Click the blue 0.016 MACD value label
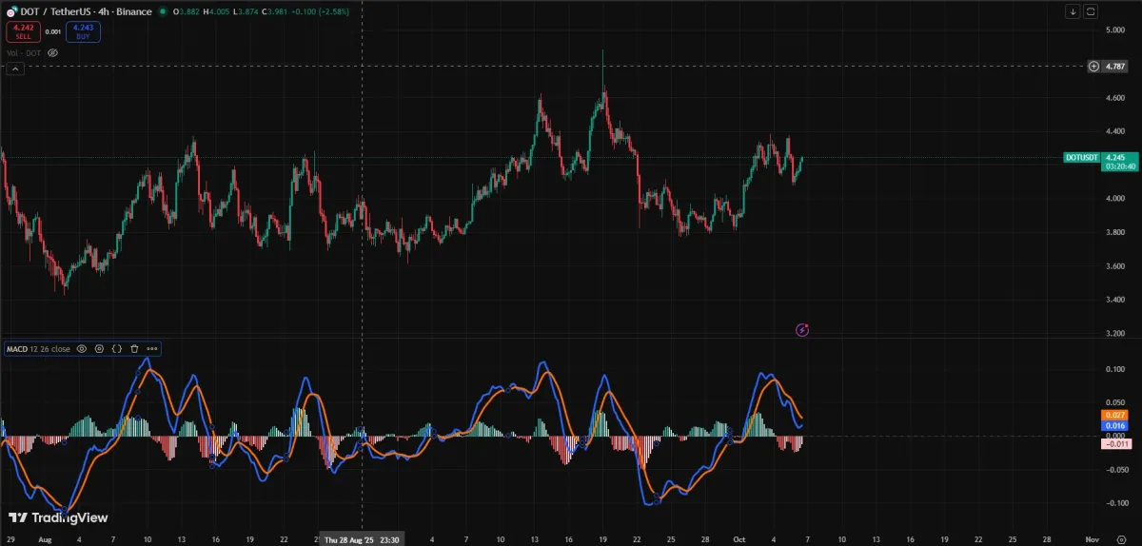Viewport: 1142px width, 546px height. (1115, 426)
